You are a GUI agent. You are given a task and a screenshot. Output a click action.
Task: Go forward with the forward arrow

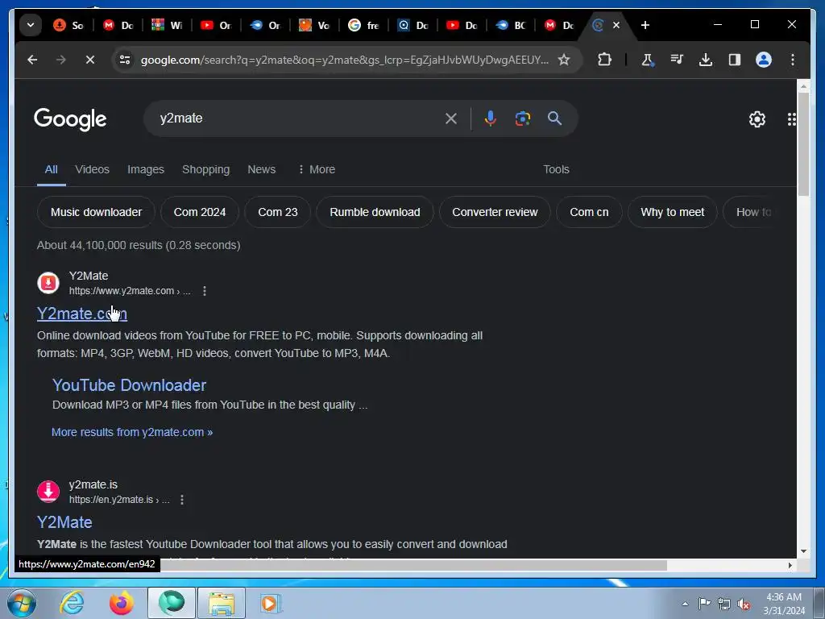(x=61, y=60)
